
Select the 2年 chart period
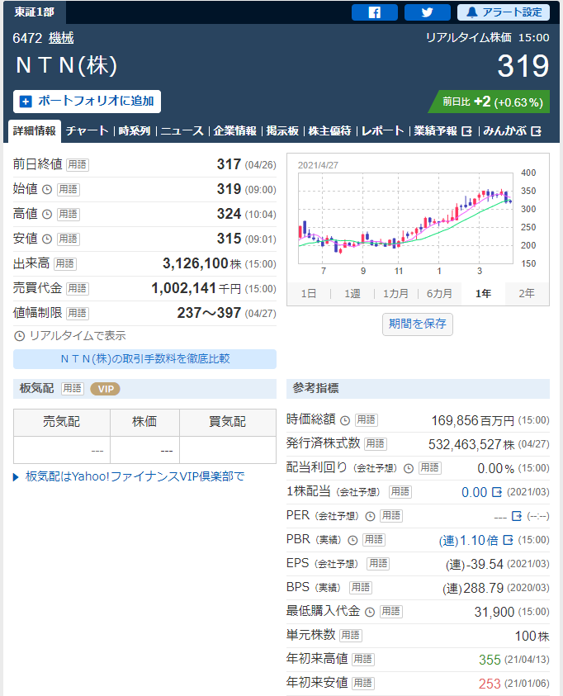point(527,293)
